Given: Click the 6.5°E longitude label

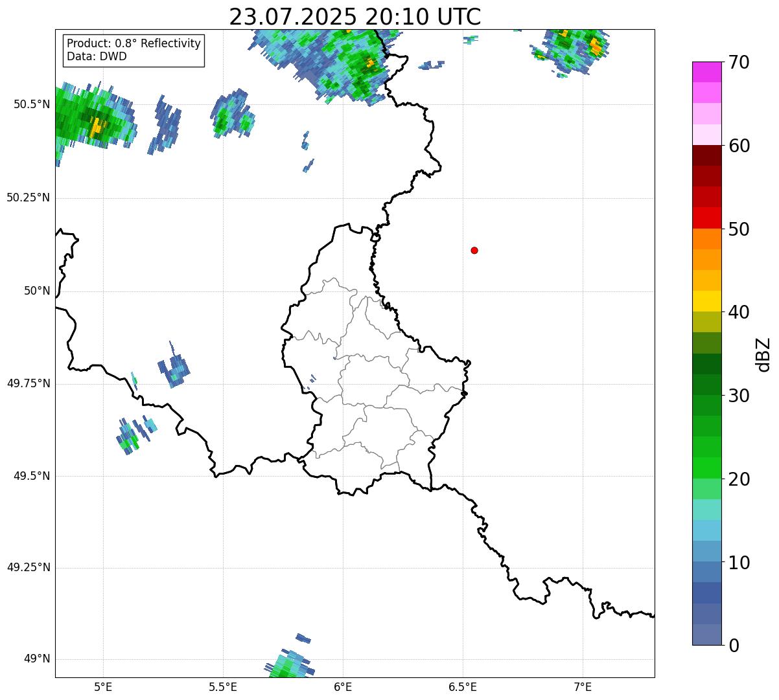Looking at the screenshot, I should pyautogui.click(x=463, y=686).
